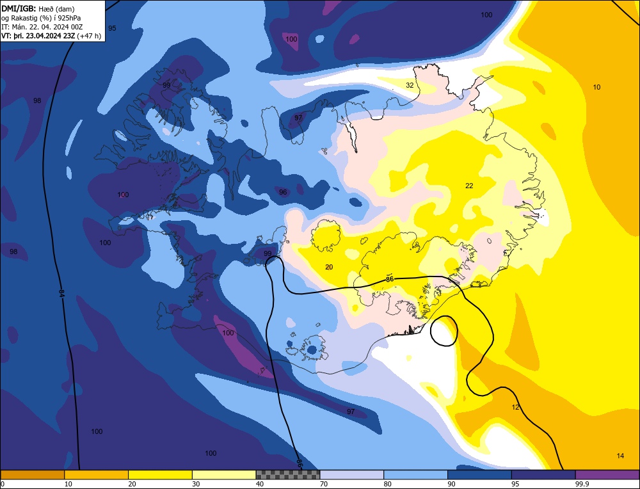Click the legend tick label '40'
Screen dimensions: 640x489
[x=260, y=484]
